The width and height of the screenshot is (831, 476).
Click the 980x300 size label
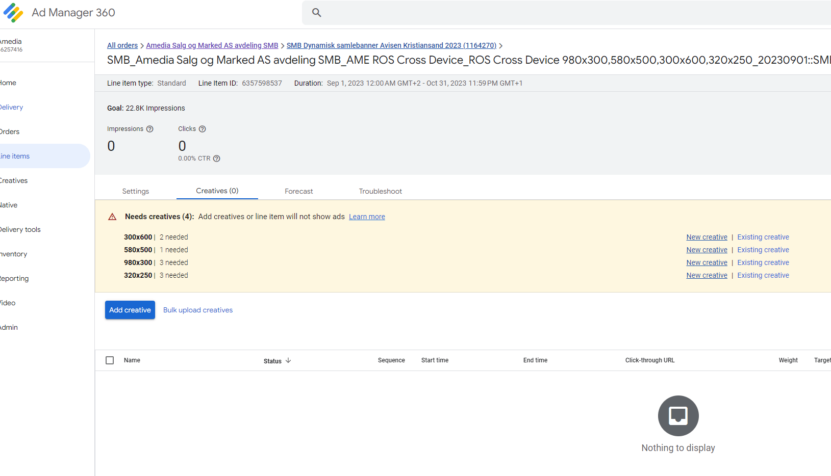(138, 262)
